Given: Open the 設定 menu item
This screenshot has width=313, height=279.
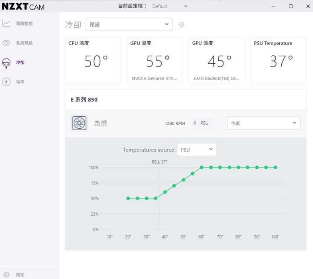Looking at the screenshot, I should click(20, 275).
